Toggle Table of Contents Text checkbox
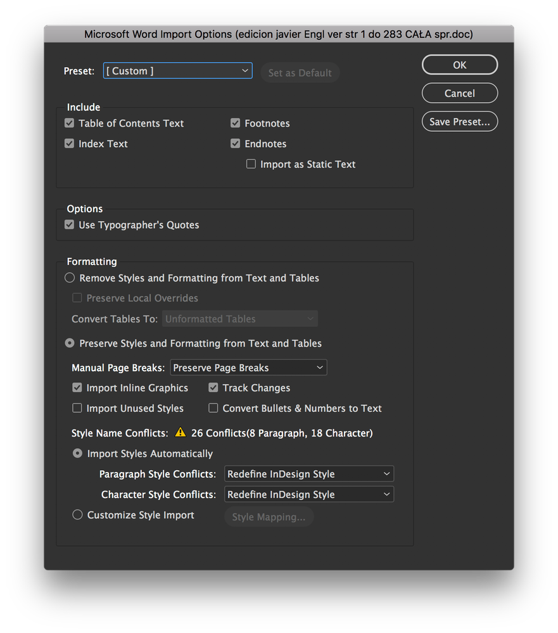The width and height of the screenshot is (558, 633). point(70,123)
